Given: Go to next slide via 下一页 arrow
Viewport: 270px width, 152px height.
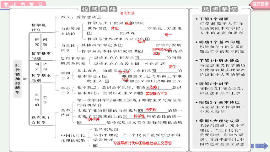Looking at the screenshot, I should coord(262,146).
